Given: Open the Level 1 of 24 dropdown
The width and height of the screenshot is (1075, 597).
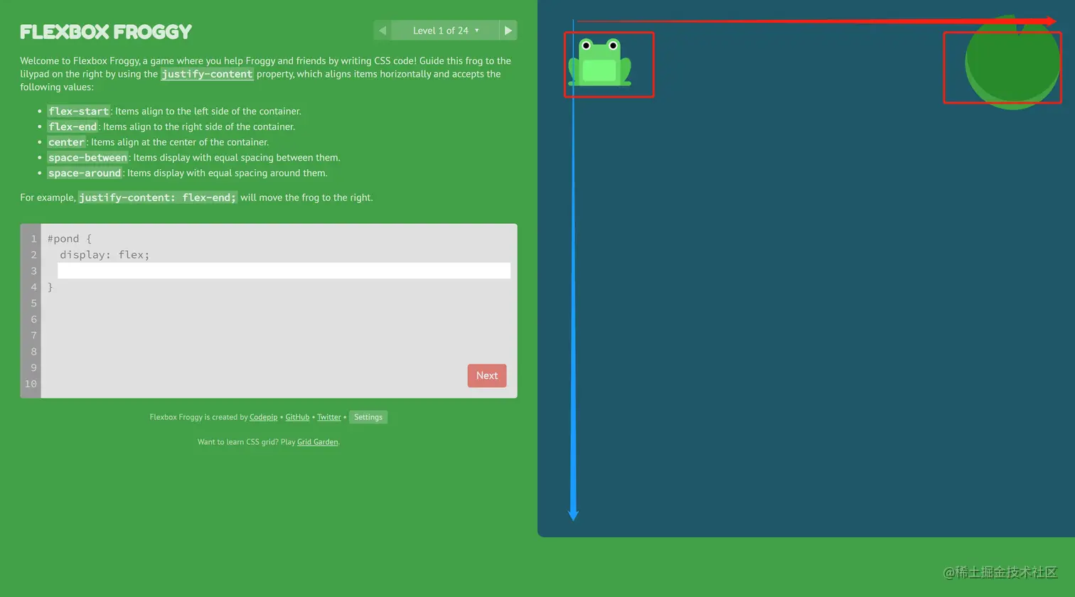Looking at the screenshot, I should coord(446,31).
